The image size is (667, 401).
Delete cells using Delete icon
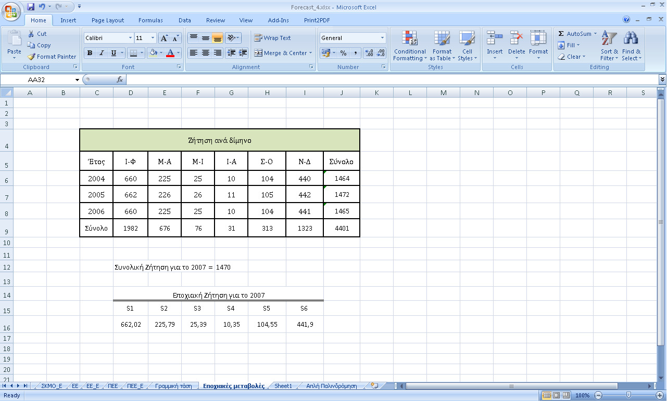tap(517, 39)
